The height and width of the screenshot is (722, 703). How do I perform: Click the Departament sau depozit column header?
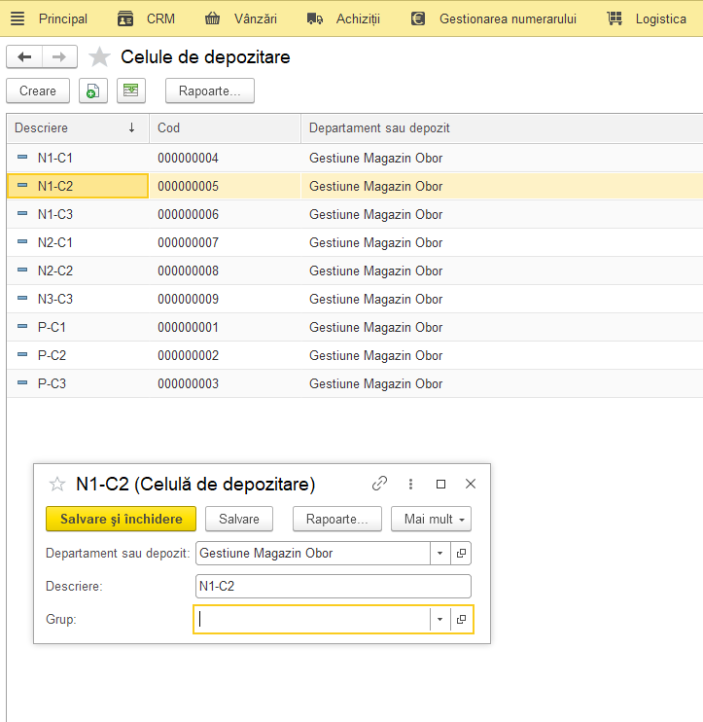pyautogui.click(x=502, y=128)
